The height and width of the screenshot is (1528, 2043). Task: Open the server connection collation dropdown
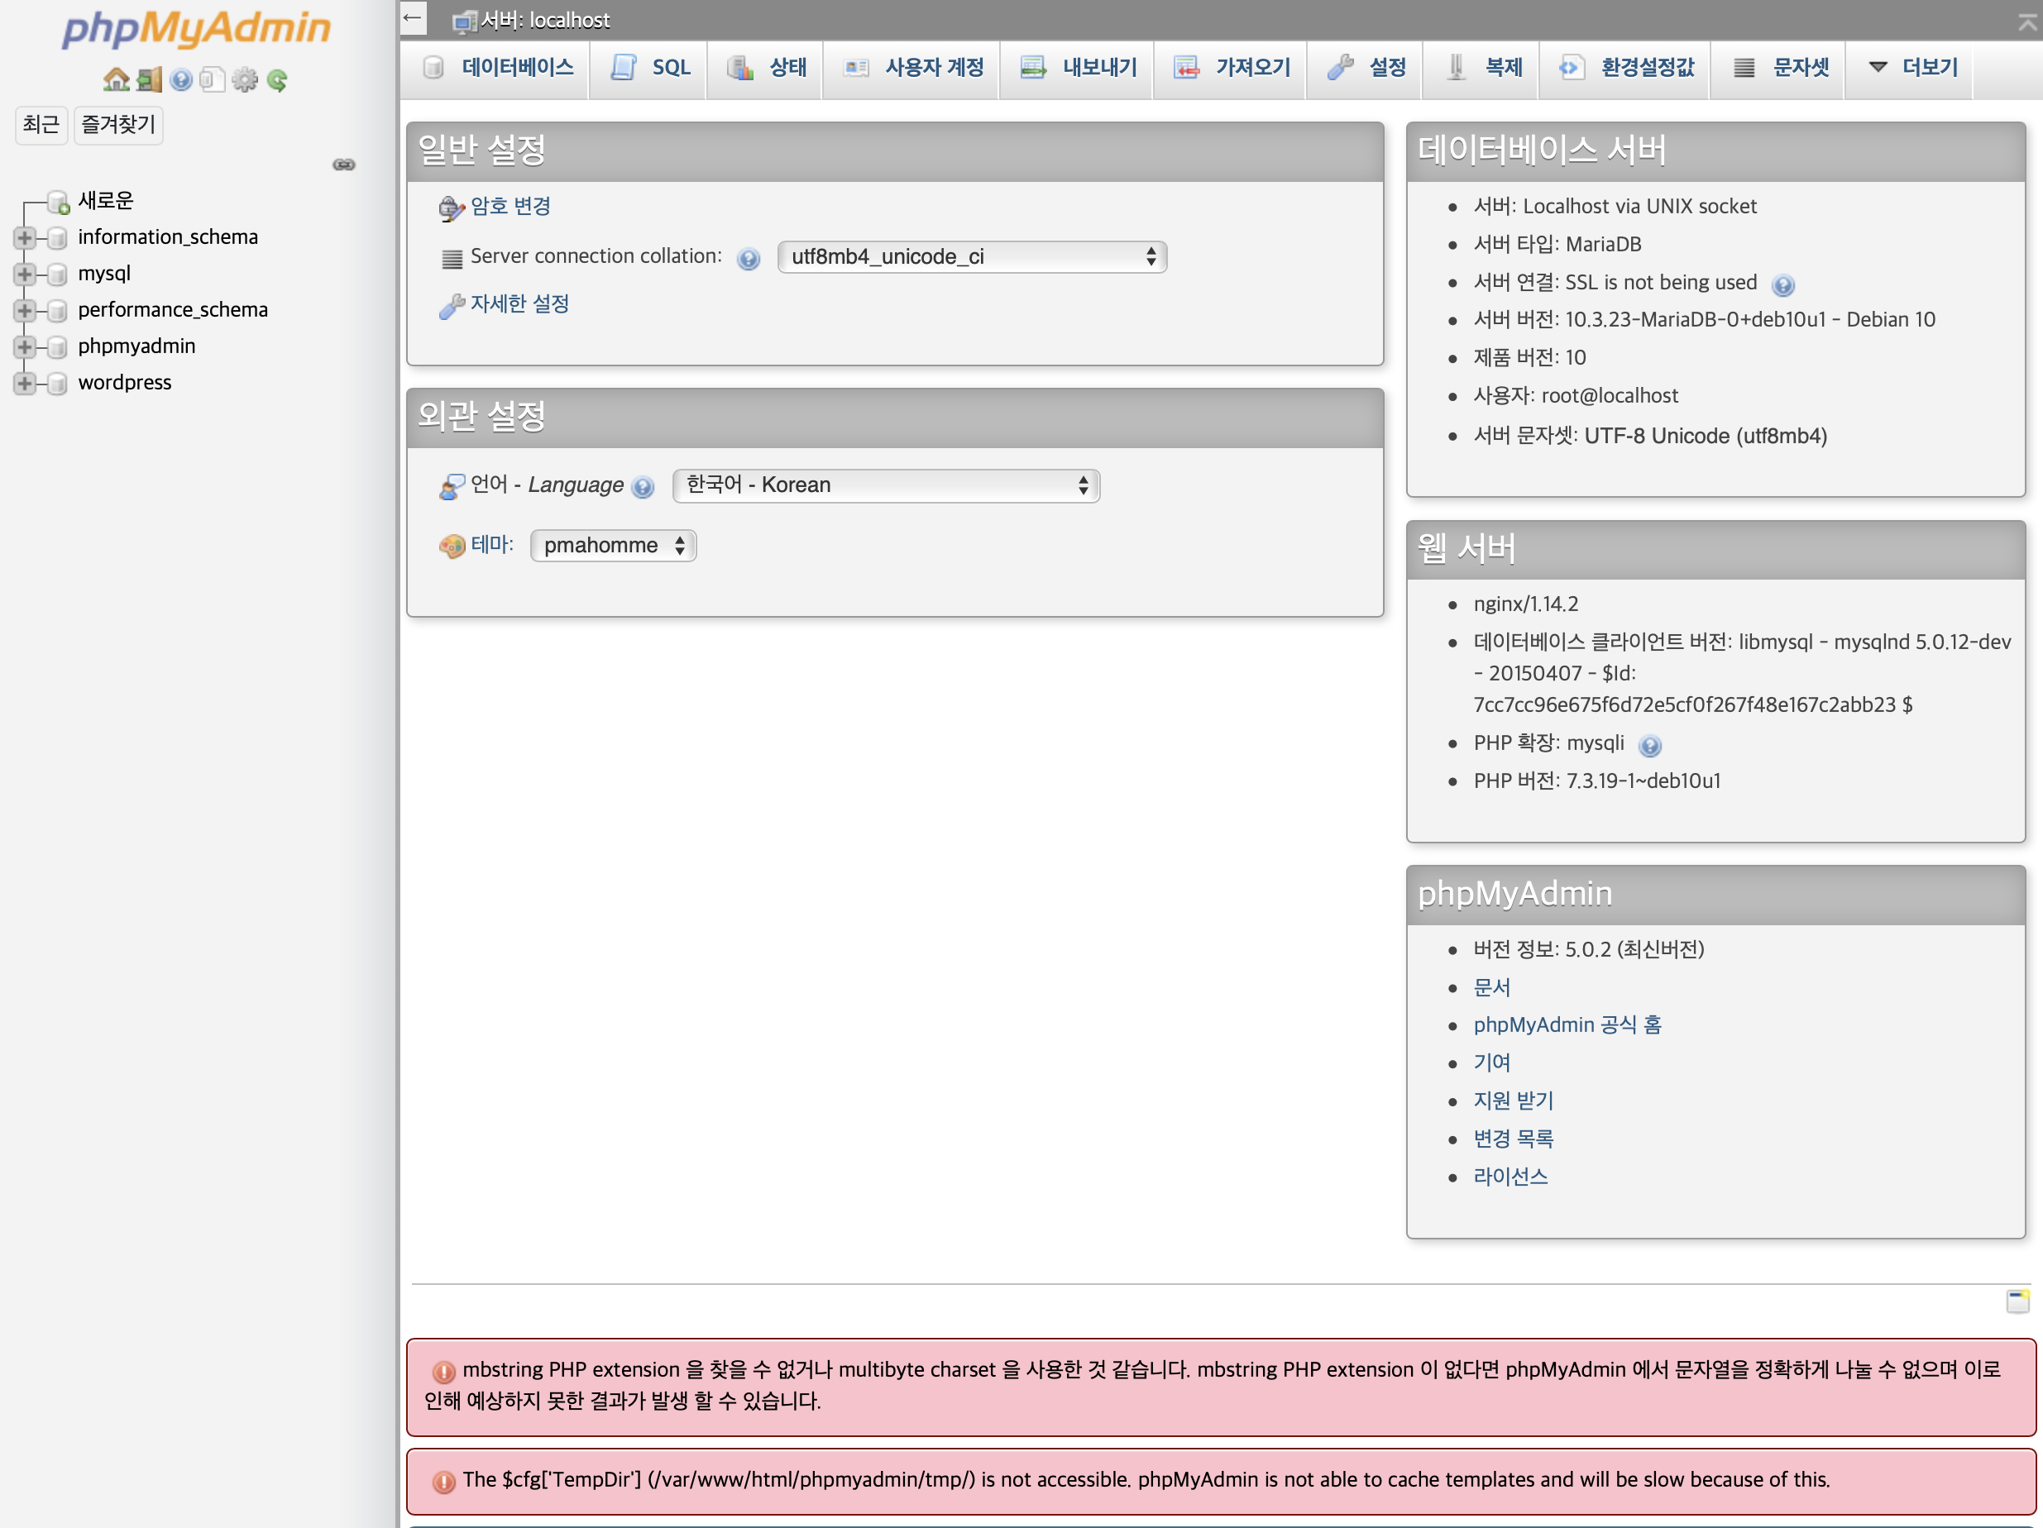tap(972, 256)
